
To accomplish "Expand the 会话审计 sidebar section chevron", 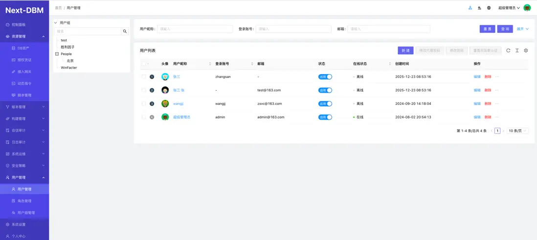I will coord(44,130).
